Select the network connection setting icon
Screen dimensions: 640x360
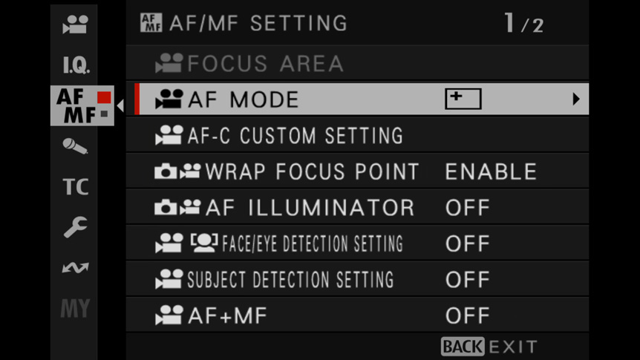pyautogui.click(x=75, y=268)
